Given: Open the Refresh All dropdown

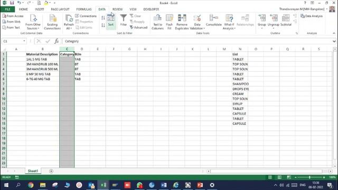Looking at the screenshot, I should pyautogui.click(x=69, y=22).
